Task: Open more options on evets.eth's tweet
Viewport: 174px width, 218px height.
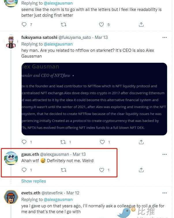Action: pos(164,193)
